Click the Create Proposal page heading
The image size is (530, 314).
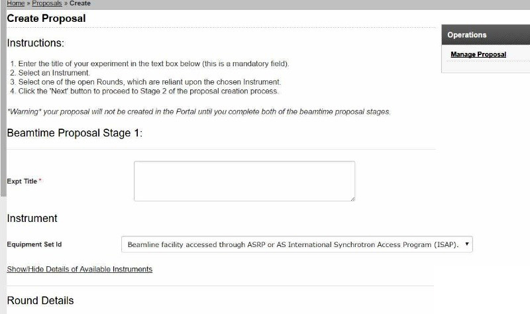click(x=46, y=19)
